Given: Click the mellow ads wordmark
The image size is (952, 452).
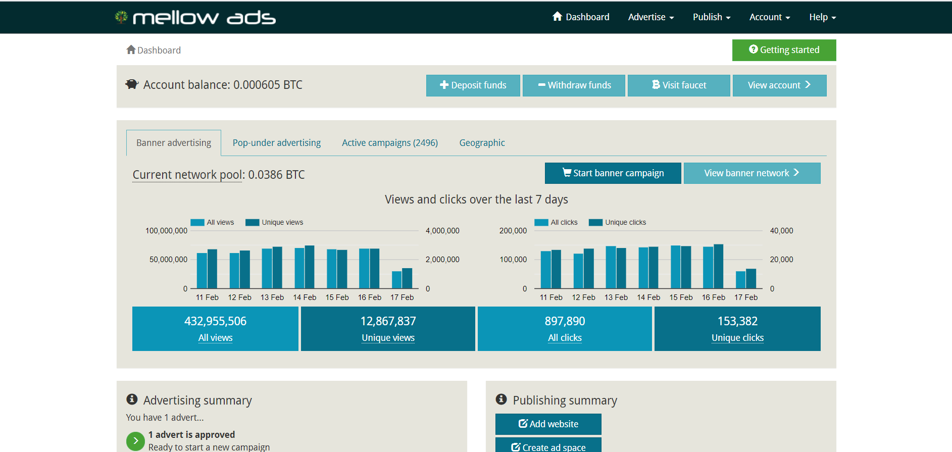Looking at the screenshot, I should [204, 18].
